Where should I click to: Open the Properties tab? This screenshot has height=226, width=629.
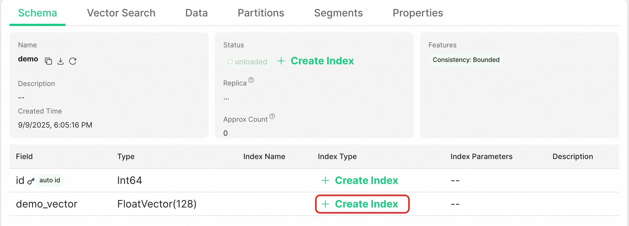click(x=418, y=13)
